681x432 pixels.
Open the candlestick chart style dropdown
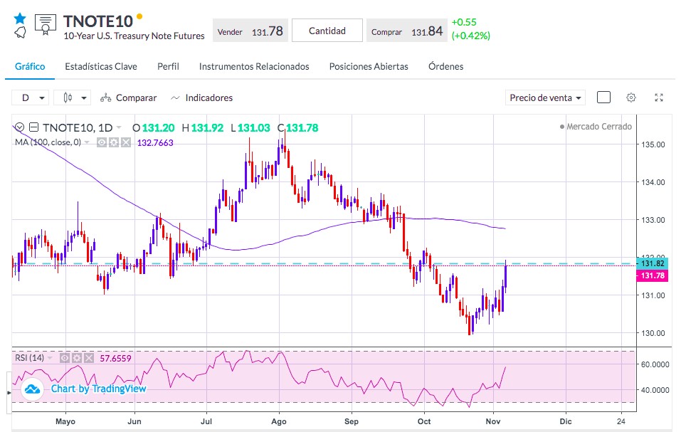(72, 98)
